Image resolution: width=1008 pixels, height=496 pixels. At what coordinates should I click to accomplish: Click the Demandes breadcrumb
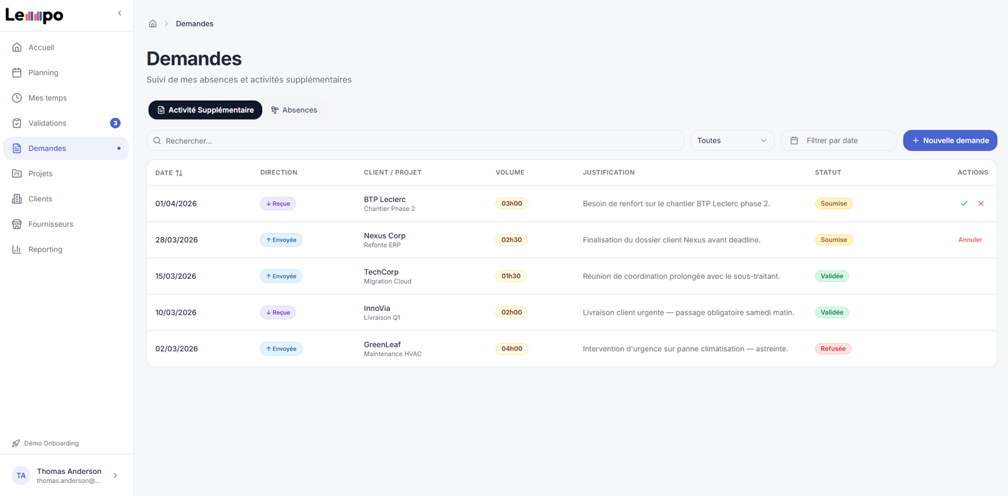195,24
